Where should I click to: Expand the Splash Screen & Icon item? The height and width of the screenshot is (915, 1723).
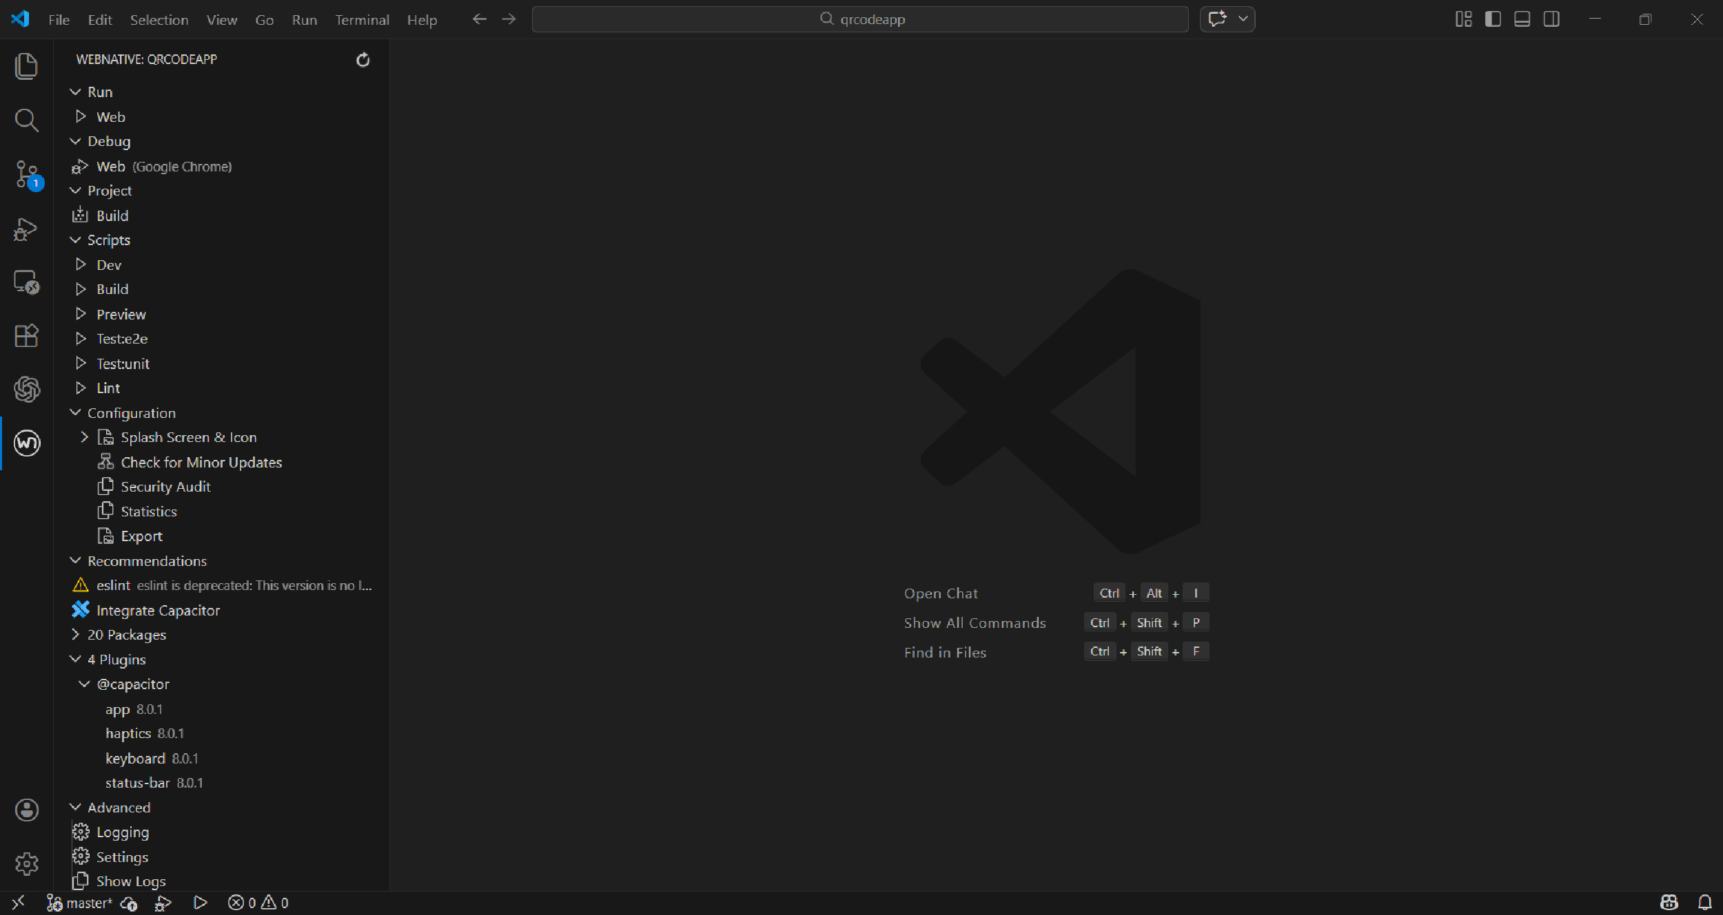coord(84,437)
